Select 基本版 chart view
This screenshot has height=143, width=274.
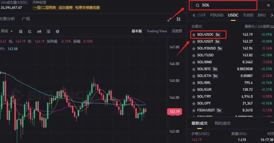tap(137, 31)
